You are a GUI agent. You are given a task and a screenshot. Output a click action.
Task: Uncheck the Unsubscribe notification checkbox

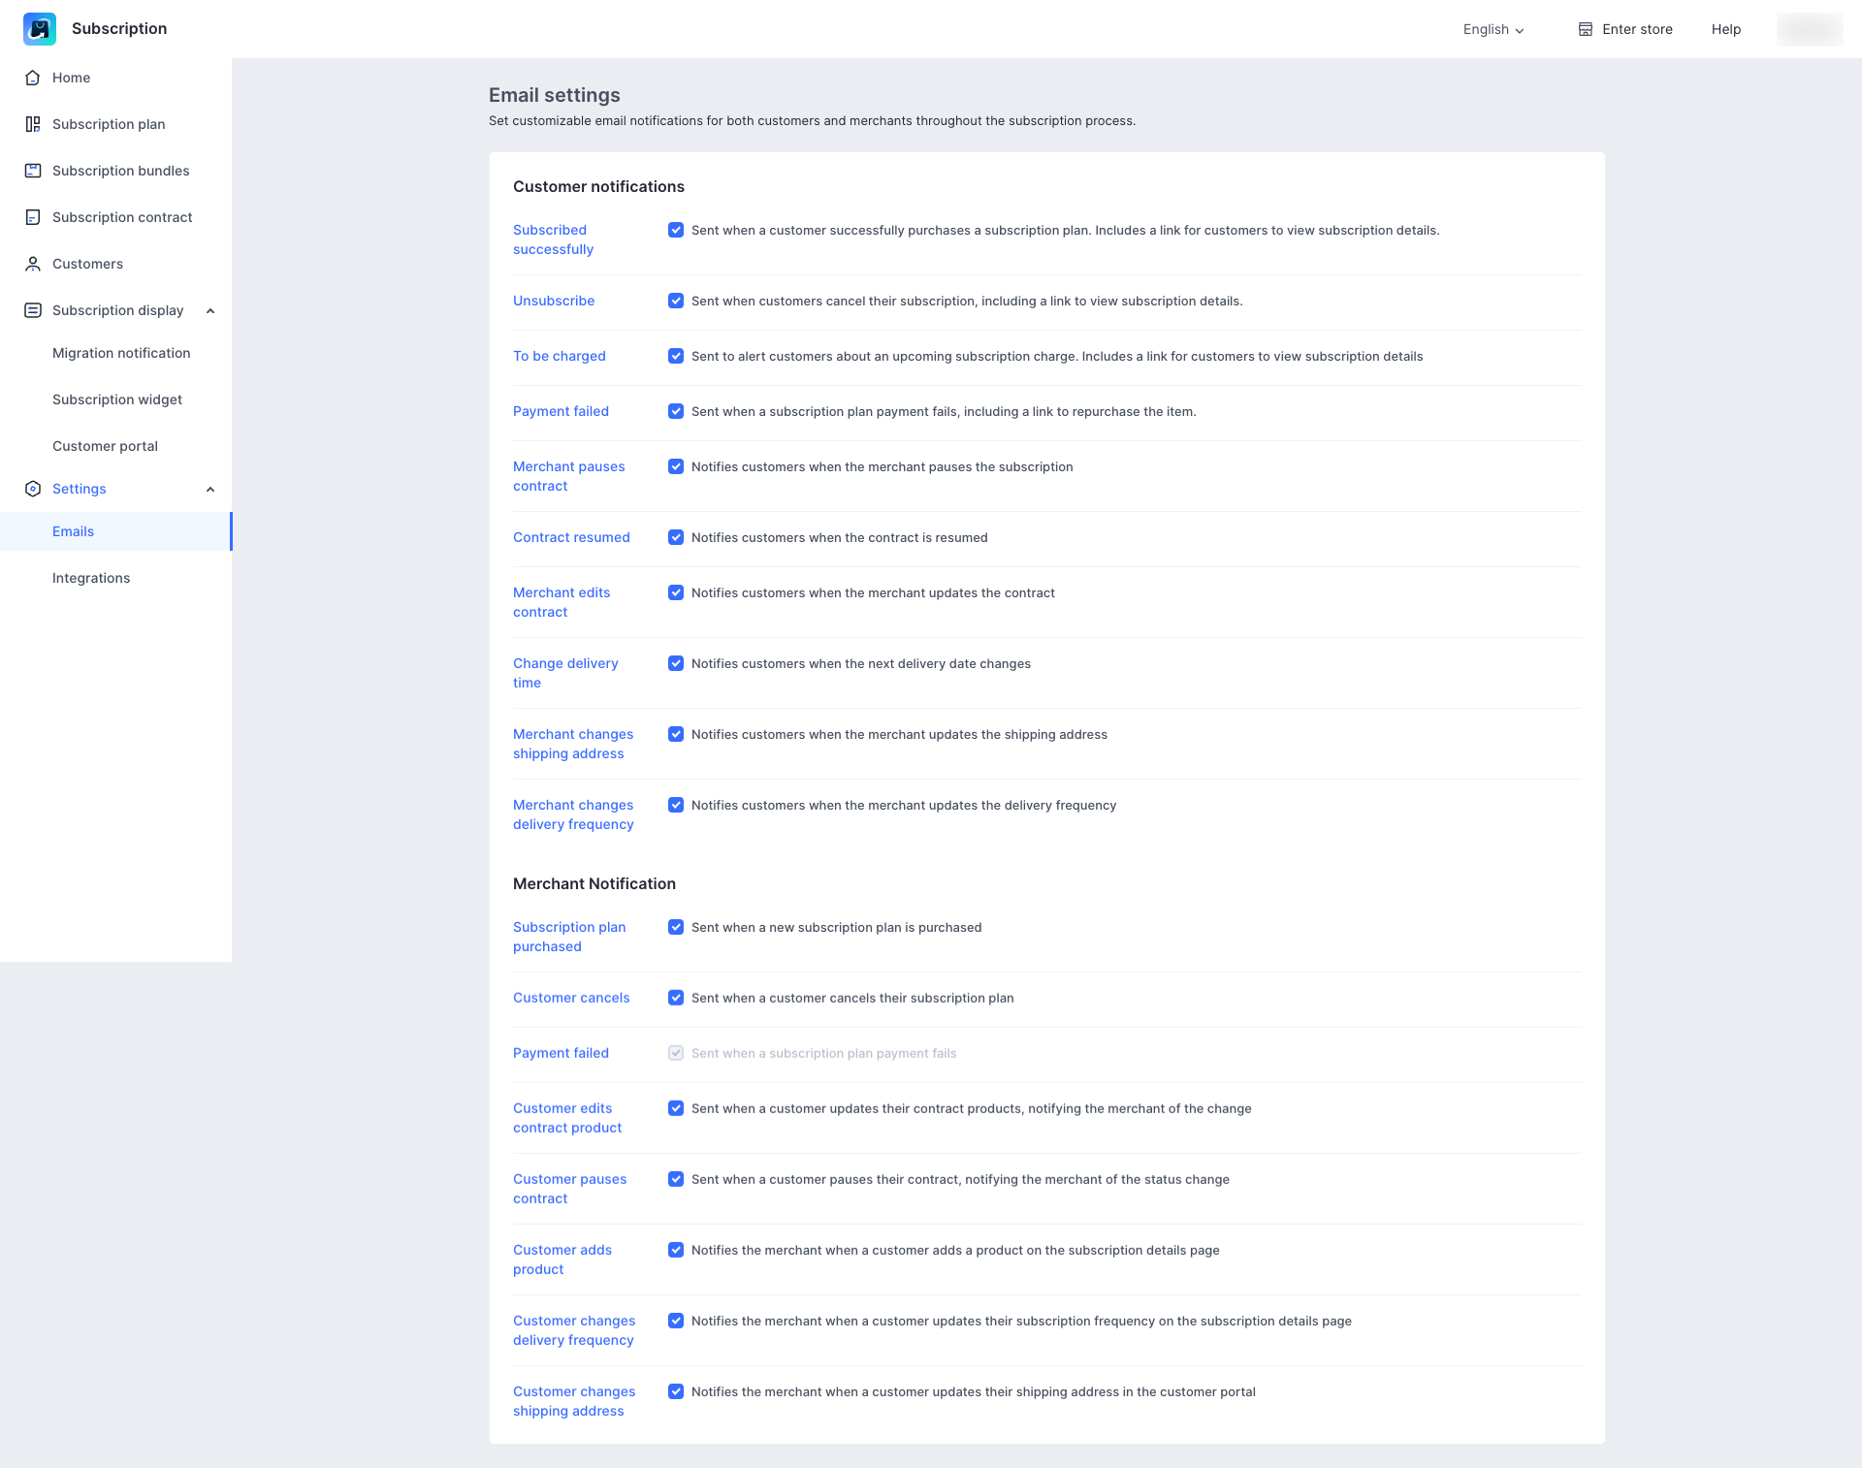pos(676,301)
